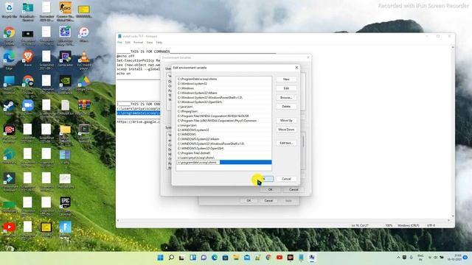This screenshot has height=265, width=472.
Task: Select the PhysX Common path entry
Action: pos(223,121)
